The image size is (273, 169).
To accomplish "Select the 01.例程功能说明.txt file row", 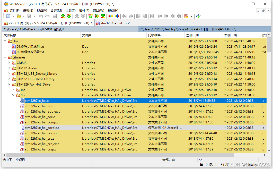I will (x=134, y=47).
